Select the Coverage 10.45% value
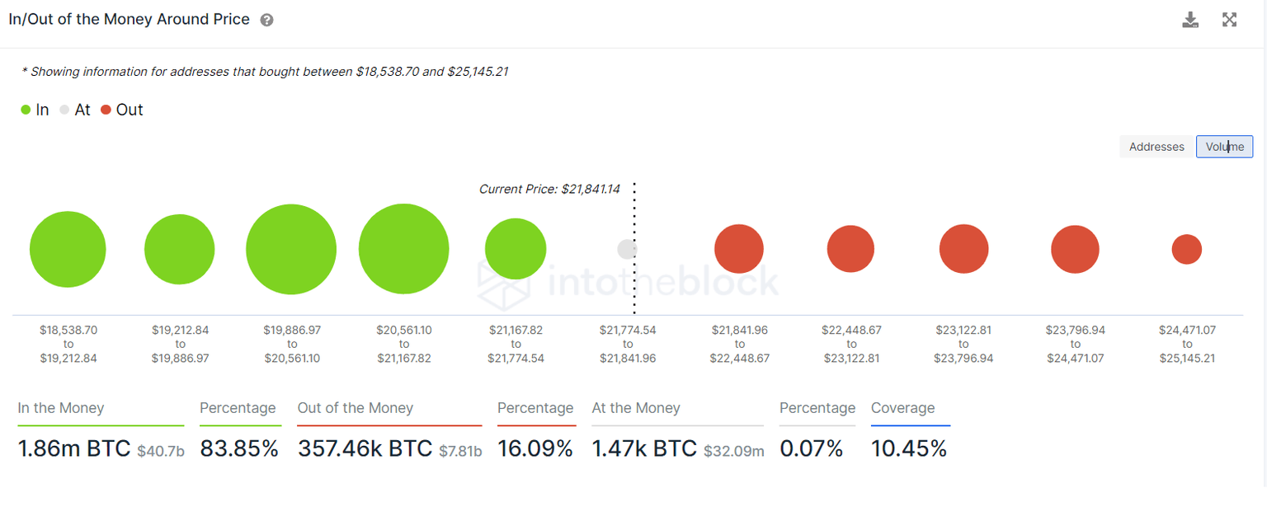Image resolution: width=1267 pixels, height=516 pixels. (909, 448)
